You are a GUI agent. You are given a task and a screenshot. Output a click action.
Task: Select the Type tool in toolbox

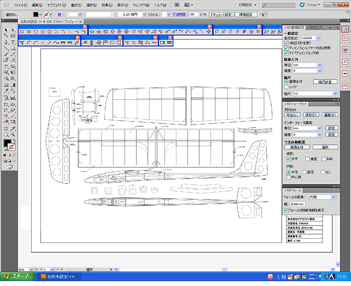pyautogui.click(x=13, y=42)
